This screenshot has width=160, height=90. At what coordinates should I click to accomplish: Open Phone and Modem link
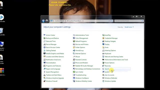(81, 63)
